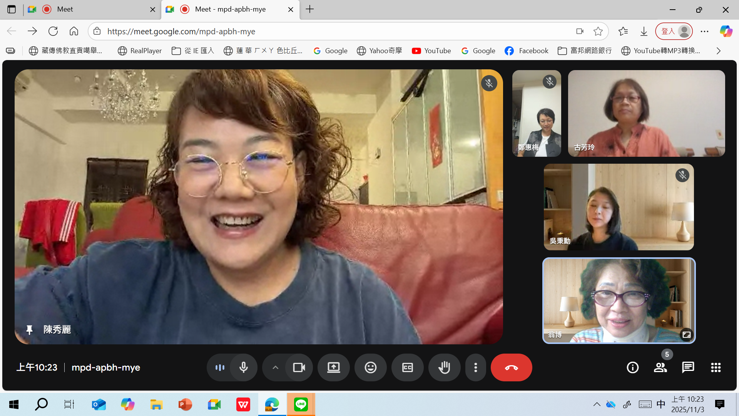Expand the bookmarks bar overflow chevron
Viewport: 739px width, 416px height.
pos(718,51)
